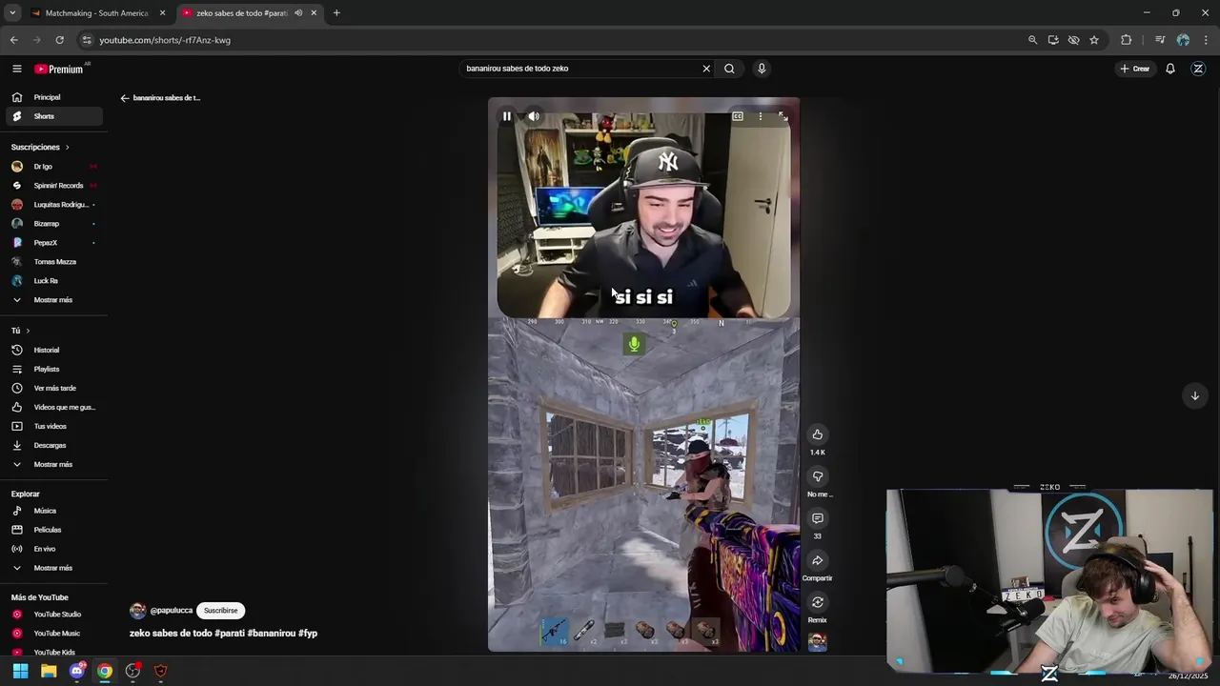Expand the Tú section chevron
This screenshot has width=1220, height=686.
tap(28, 331)
